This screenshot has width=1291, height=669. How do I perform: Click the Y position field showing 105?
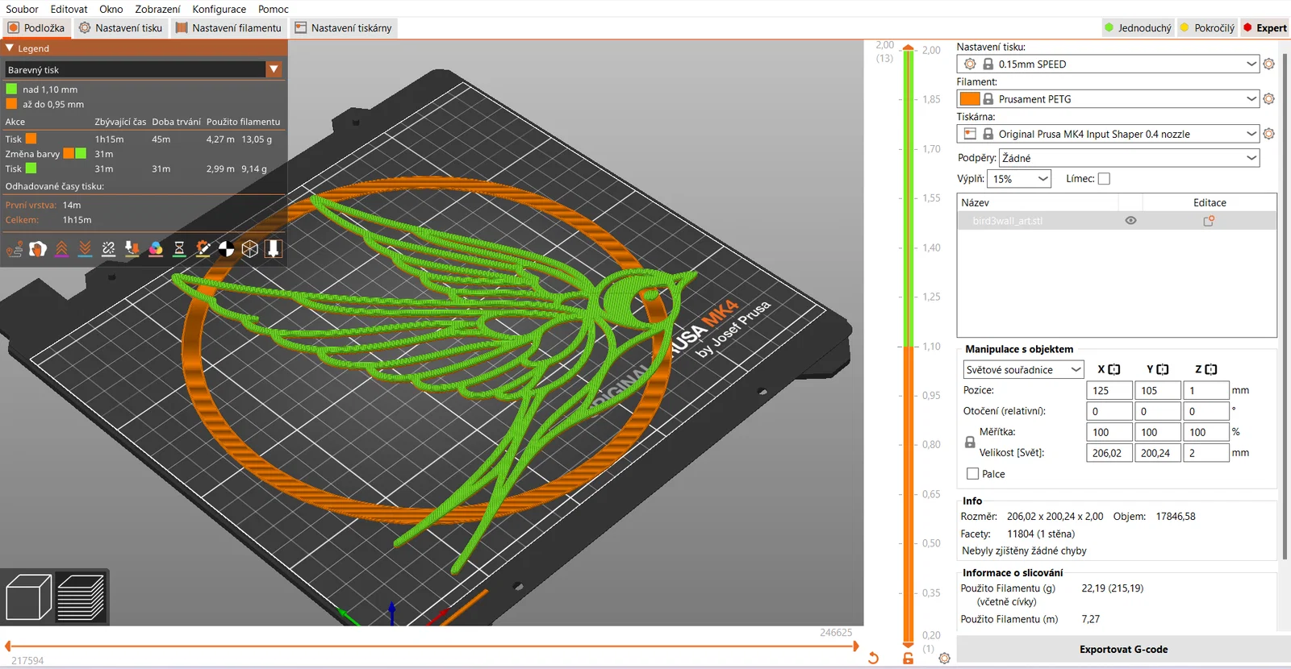[1158, 390]
